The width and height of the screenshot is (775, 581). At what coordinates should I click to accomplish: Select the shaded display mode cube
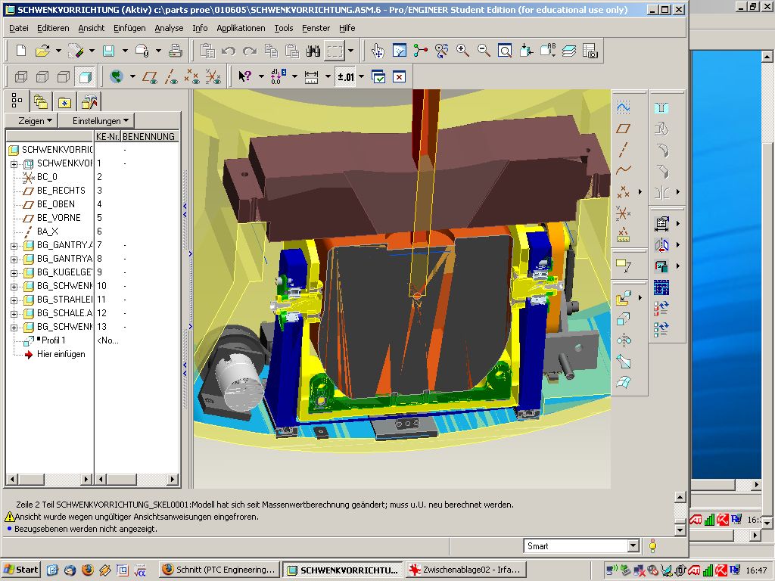[x=85, y=76]
